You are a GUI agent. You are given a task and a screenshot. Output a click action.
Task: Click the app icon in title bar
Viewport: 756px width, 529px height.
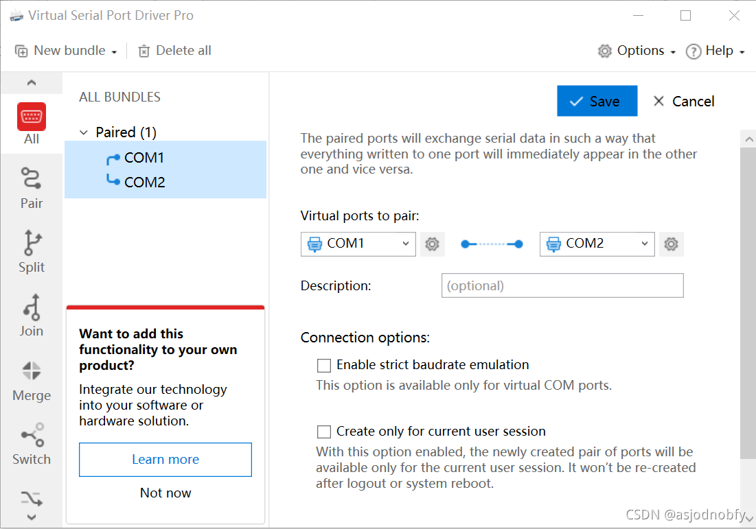[x=16, y=16]
